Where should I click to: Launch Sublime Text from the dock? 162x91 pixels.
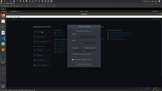click(3, 50)
